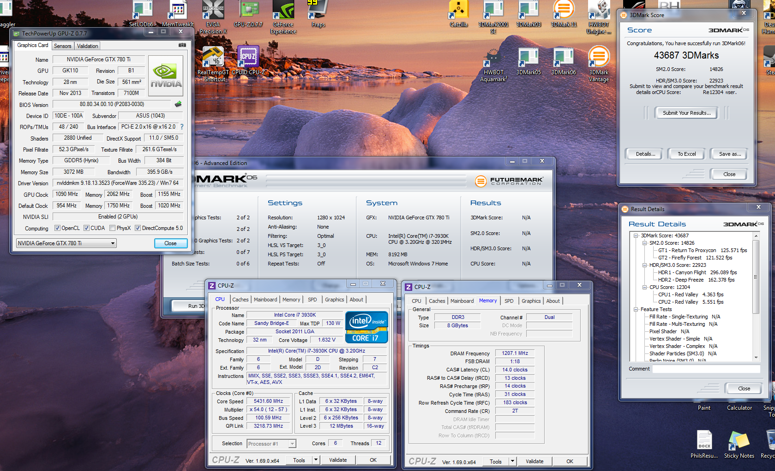Open the MemTweakIt desktop icon

click(x=178, y=14)
